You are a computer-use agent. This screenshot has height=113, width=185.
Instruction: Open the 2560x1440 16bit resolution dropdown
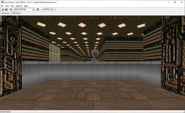pyautogui.click(x=33, y=10)
